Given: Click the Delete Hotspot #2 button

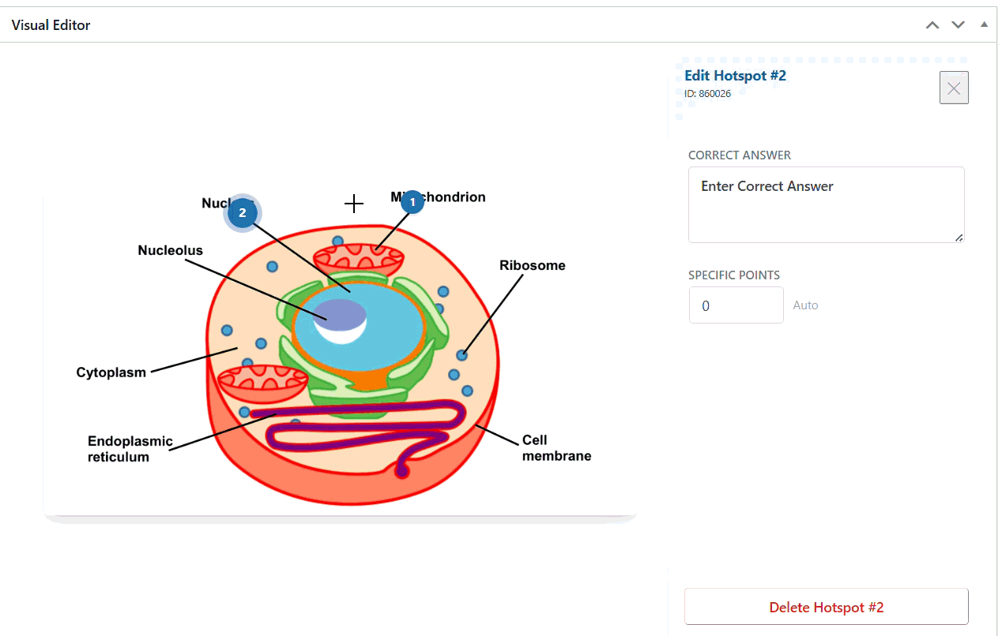Looking at the screenshot, I should (x=826, y=606).
